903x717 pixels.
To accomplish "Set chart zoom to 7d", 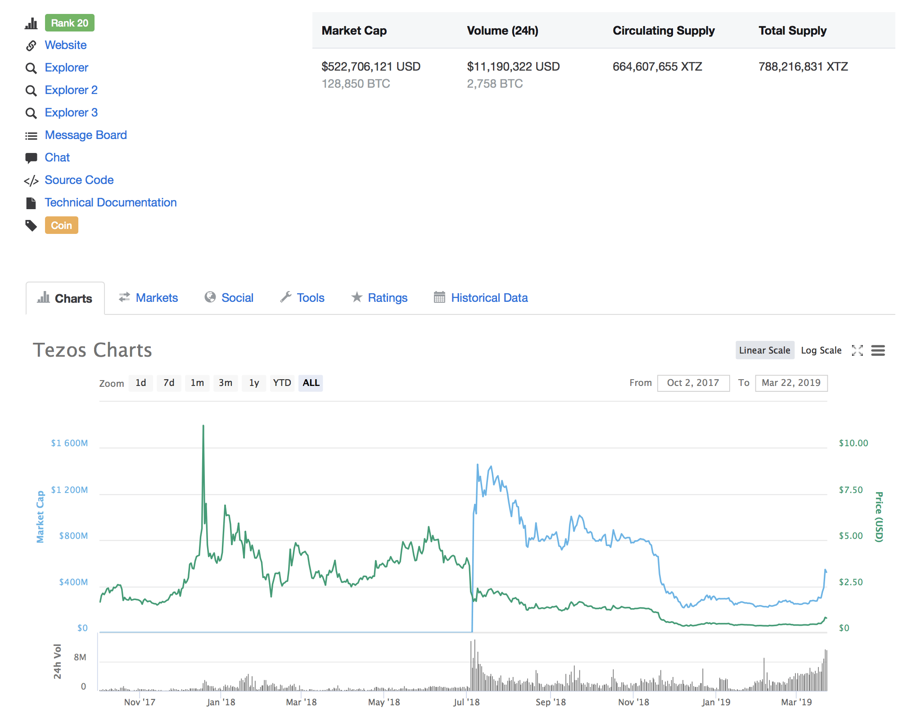I will 169,383.
